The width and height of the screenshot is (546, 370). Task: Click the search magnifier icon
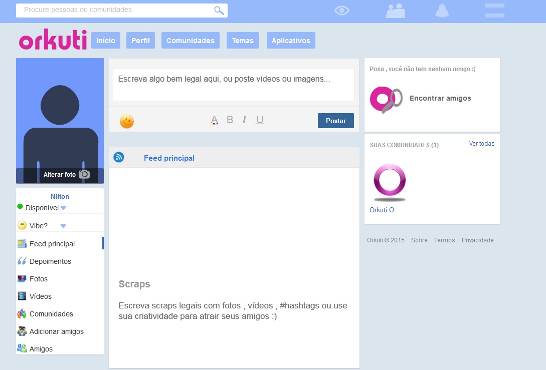point(219,11)
